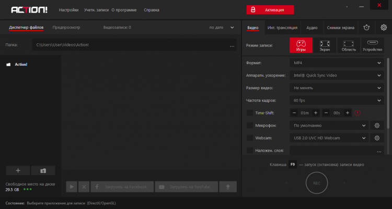Screen dimensions: 392x209
Task: Switch to the Видео tab
Action: 253,28
